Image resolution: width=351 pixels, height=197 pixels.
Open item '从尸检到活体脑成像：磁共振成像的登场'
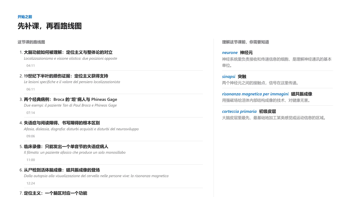click(62, 170)
